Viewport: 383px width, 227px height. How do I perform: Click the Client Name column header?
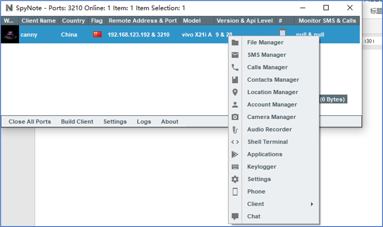click(39, 21)
